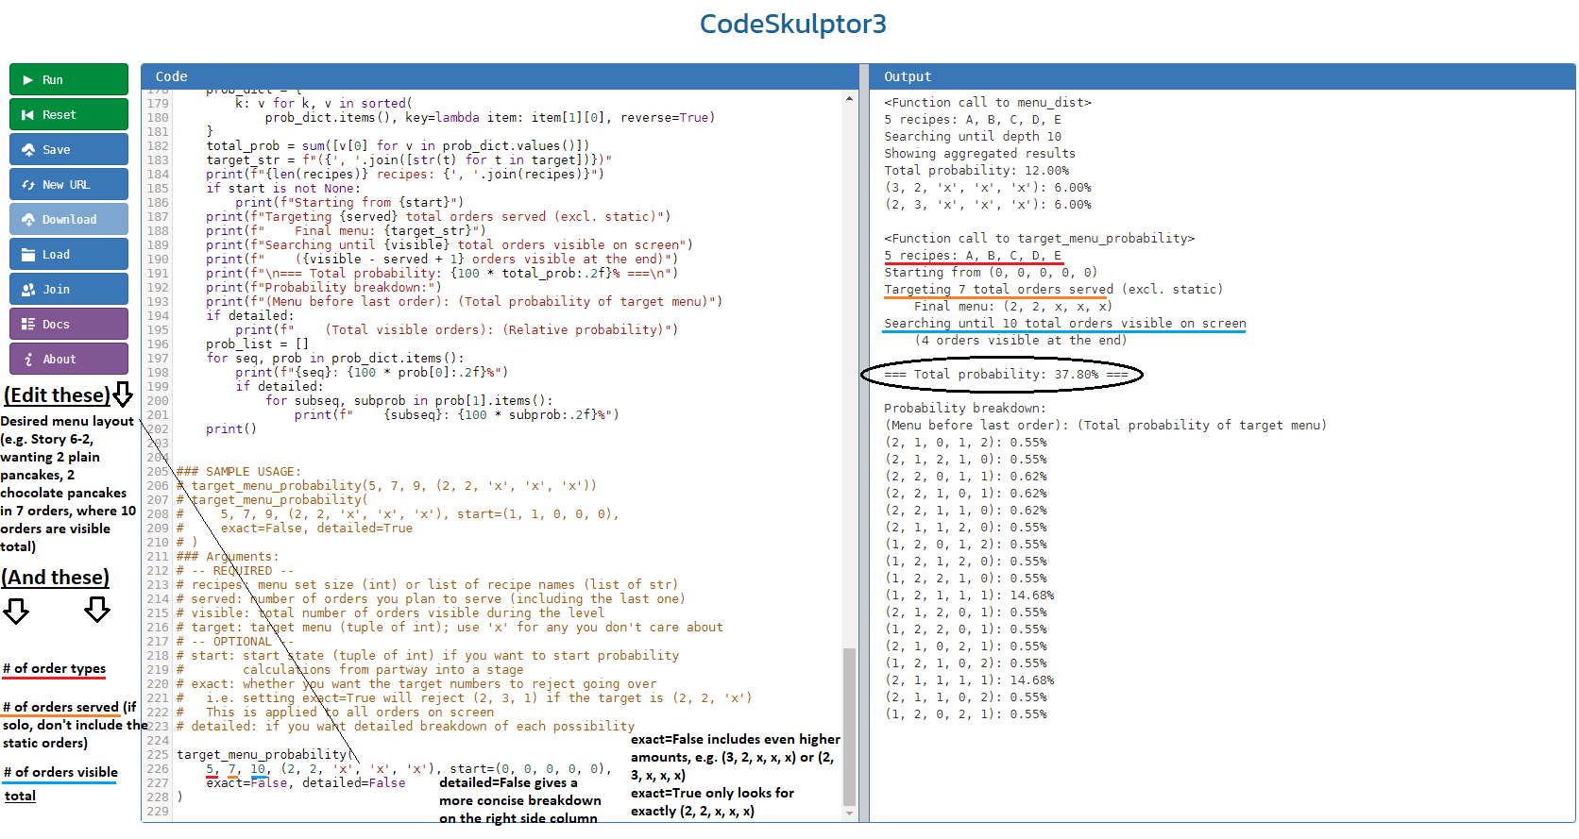The width and height of the screenshot is (1579, 839).
Task: Click the CodeSkulptor3 title
Action: tap(793, 24)
